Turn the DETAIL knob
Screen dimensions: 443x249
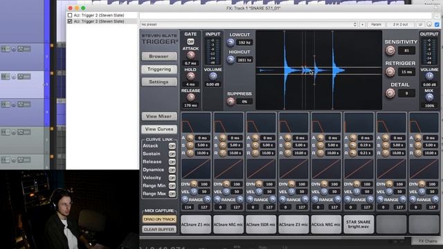[x=390, y=93]
